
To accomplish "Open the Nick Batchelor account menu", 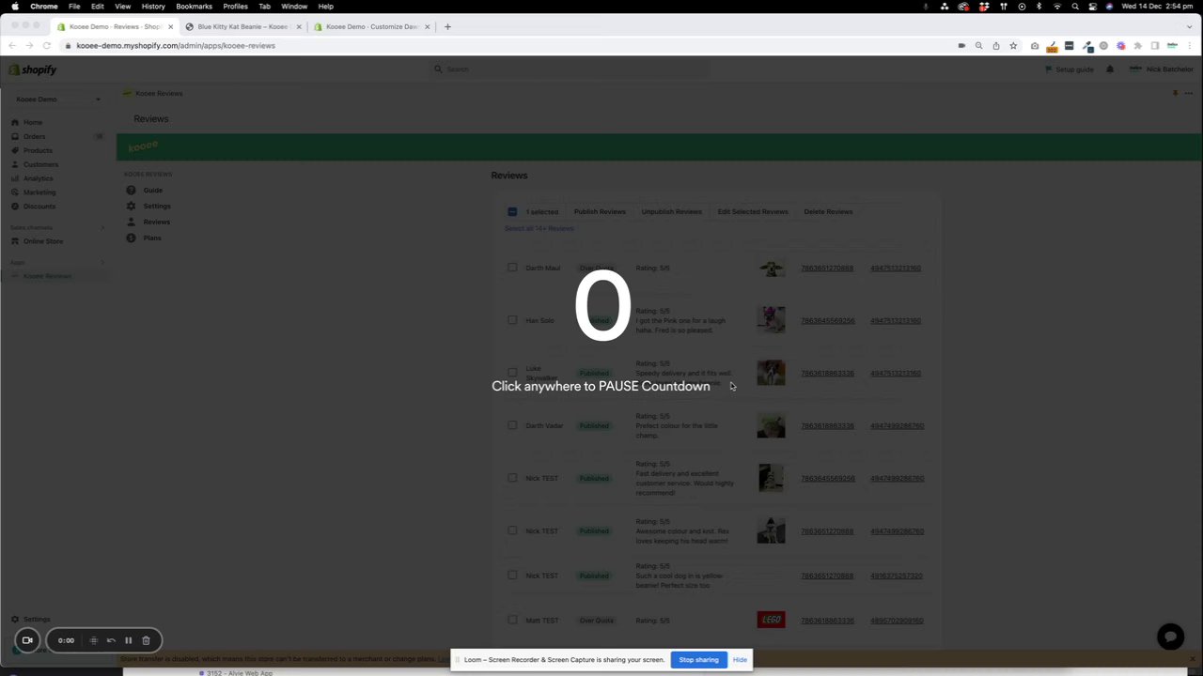I will coord(1162,69).
